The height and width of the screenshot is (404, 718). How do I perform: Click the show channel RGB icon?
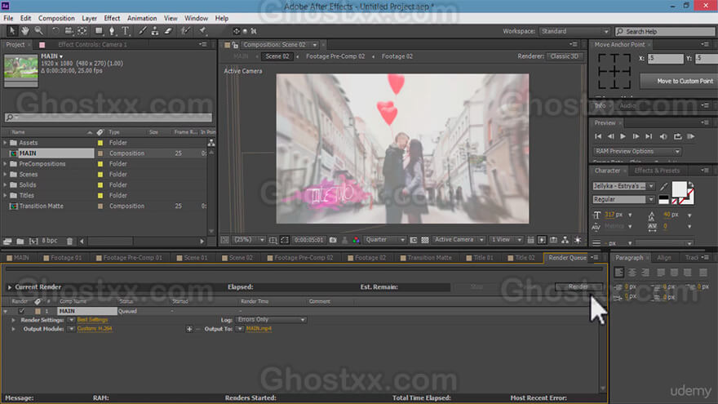pyautogui.click(x=356, y=240)
